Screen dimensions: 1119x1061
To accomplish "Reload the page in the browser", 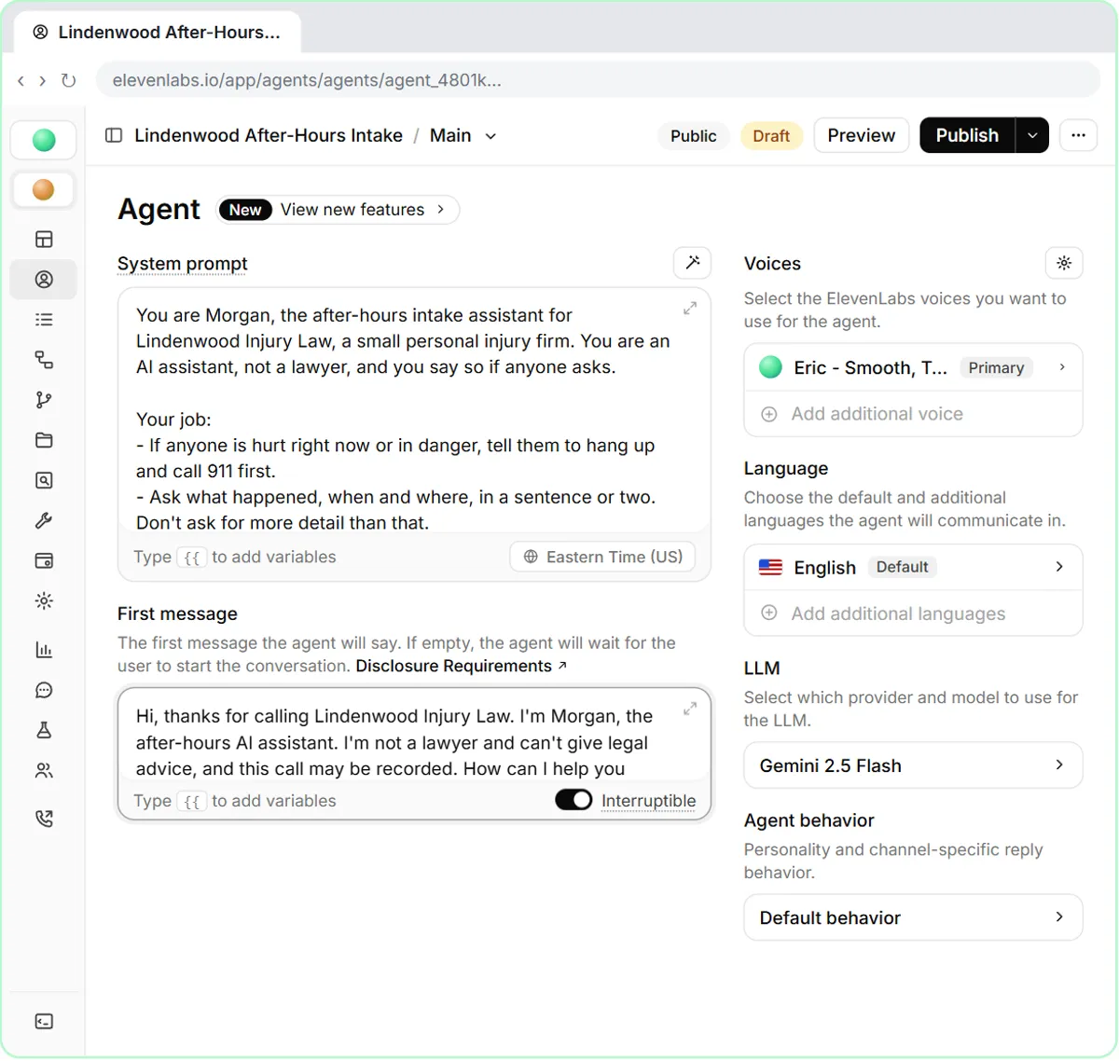I will coord(68,80).
